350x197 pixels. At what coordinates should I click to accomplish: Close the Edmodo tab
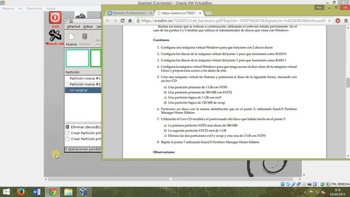[x=151, y=13]
